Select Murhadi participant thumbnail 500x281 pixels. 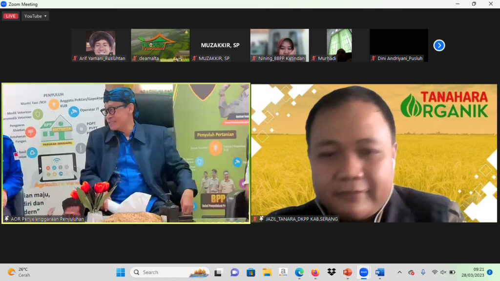[339, 45]
